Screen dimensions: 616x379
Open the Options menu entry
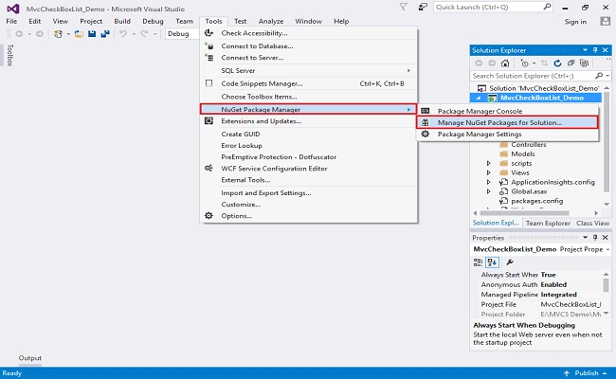309,216
